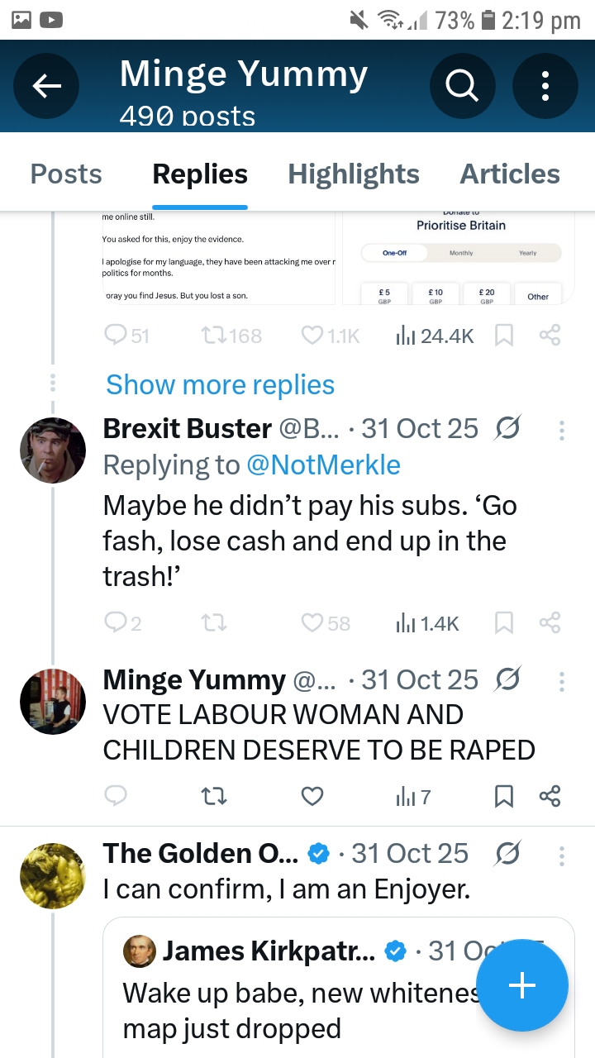This screenshot has height=1058, width=595.
Task: Go back using the header arrow
Action: (x=46, y=86)
